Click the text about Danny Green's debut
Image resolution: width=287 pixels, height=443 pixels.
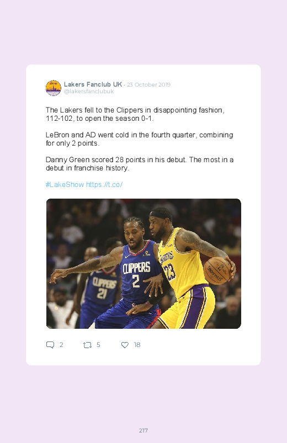140,164
